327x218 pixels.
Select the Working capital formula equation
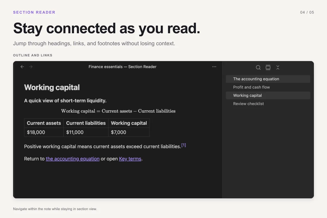coord(118,111)
